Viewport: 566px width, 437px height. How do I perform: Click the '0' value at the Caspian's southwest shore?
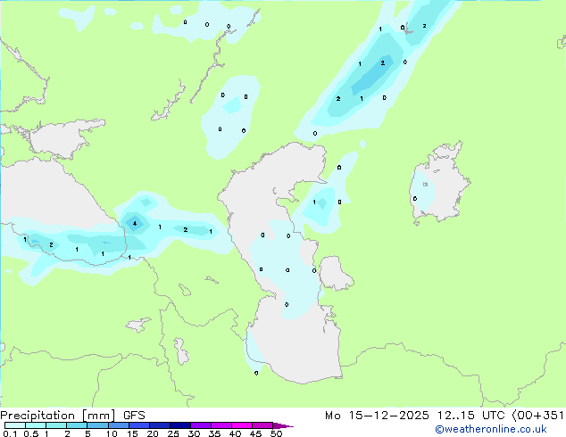(x=256, y=373)
